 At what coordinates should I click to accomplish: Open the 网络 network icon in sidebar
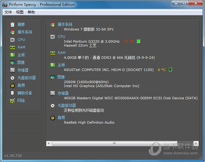pos(12,100)
